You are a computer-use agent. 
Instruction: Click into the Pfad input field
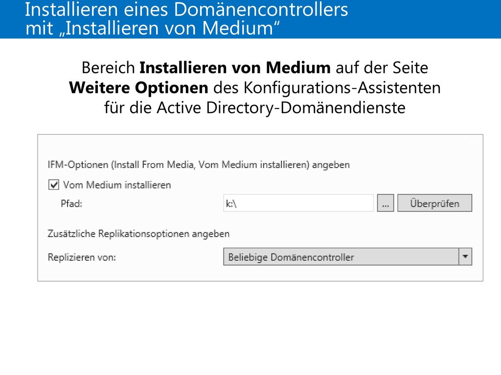coord(298,203)
